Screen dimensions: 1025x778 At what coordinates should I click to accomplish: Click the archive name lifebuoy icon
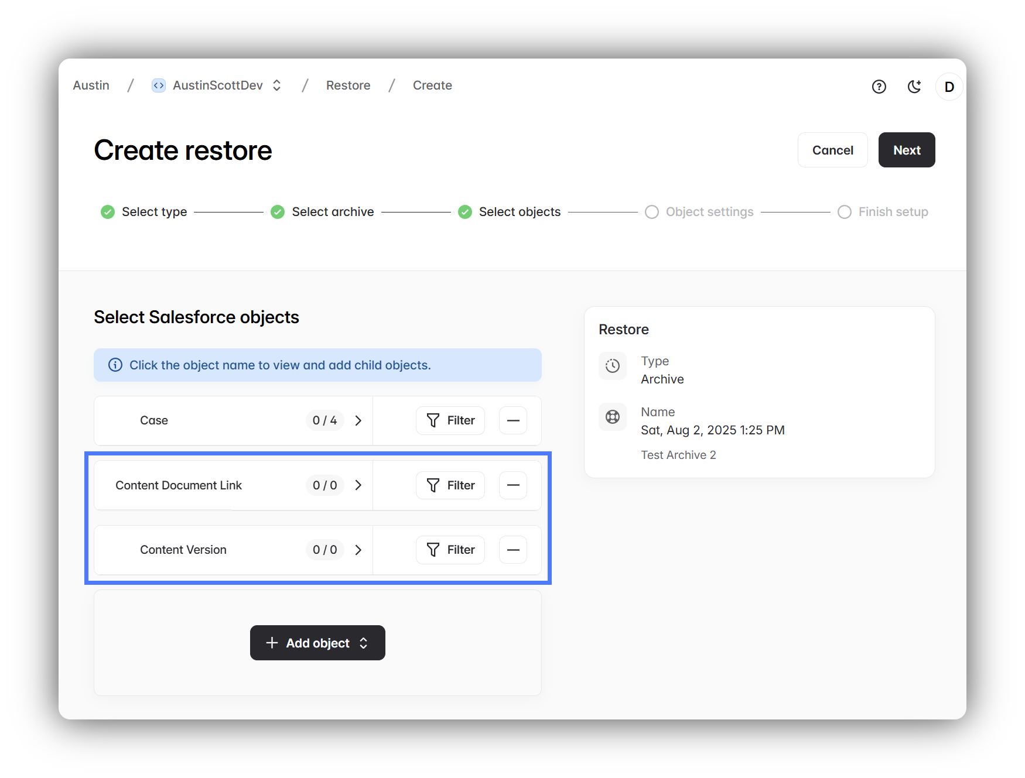coord(613,417)
